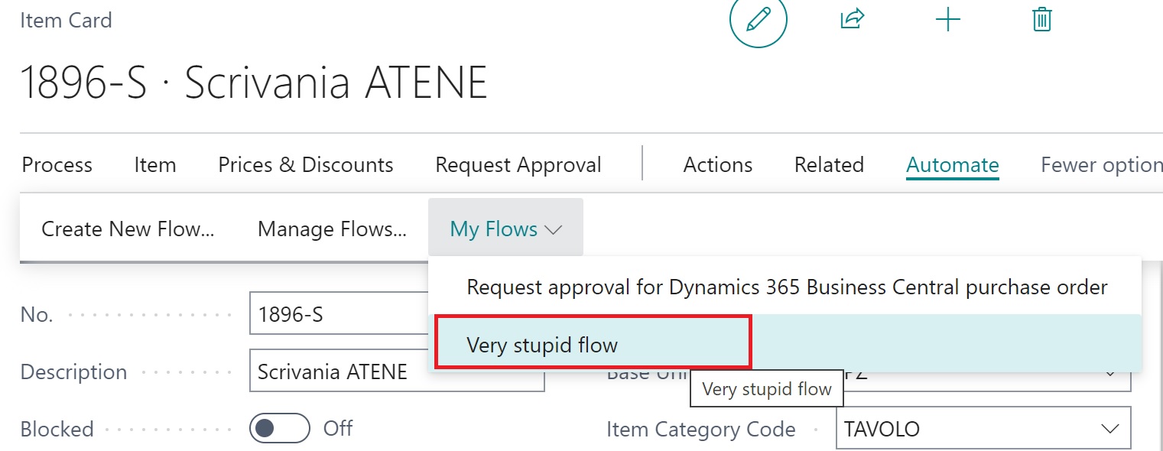The width and height of the screenshot is (1163, 451).
Task: Click the No. input field
Action: [x=336, y=314]
